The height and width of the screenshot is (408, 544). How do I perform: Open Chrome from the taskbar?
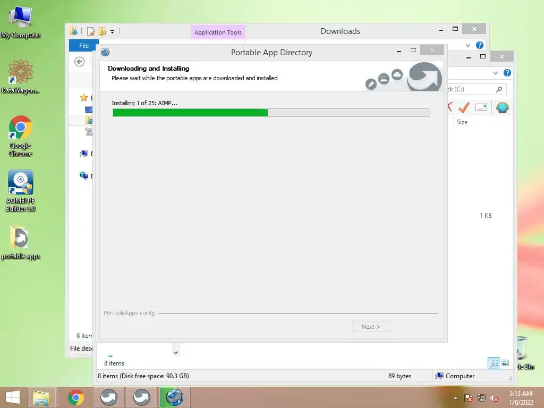[75, 397]
